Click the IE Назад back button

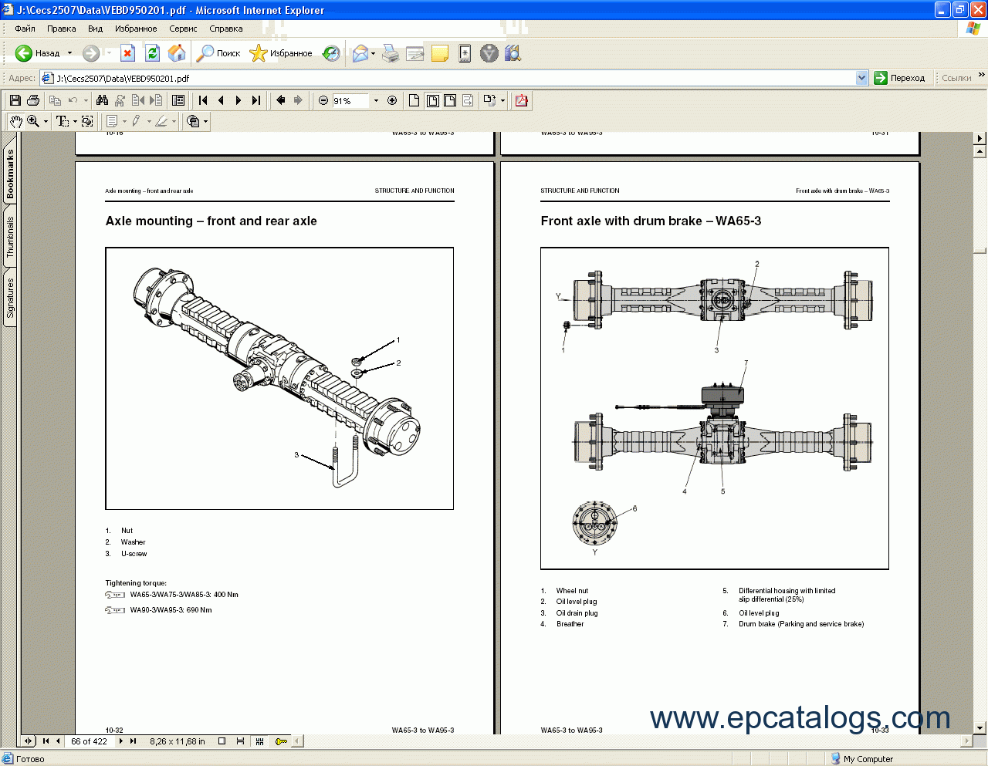point(38,53)
